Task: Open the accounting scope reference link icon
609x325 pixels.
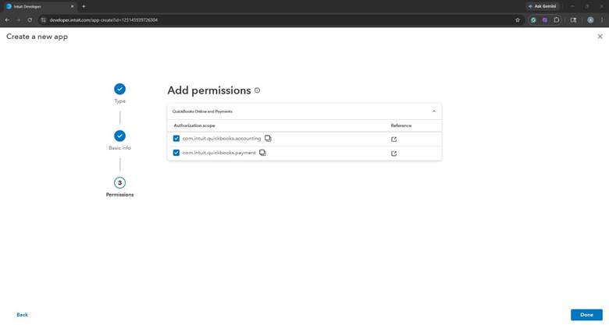Action: point(394,140)
